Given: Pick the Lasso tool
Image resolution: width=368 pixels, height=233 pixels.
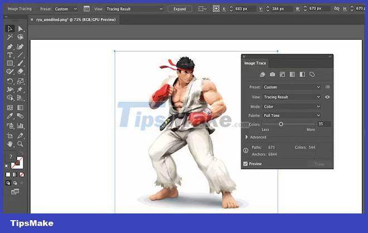Looking at the screenshot, I should (x=21, y=37).
